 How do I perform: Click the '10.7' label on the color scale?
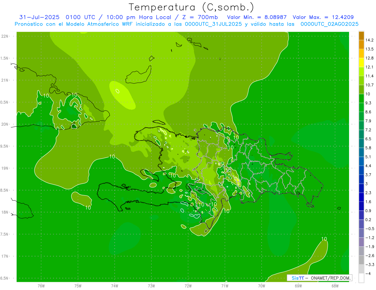(x=369, y=85)
